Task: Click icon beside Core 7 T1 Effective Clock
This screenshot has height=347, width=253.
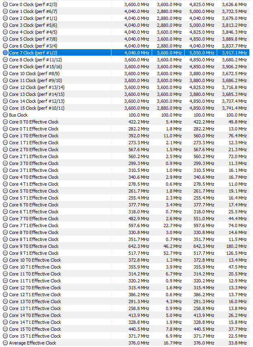Action: coord(5,226)
